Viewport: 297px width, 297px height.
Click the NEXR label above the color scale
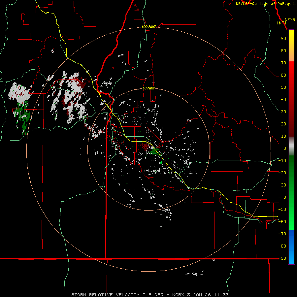point(290,20)
